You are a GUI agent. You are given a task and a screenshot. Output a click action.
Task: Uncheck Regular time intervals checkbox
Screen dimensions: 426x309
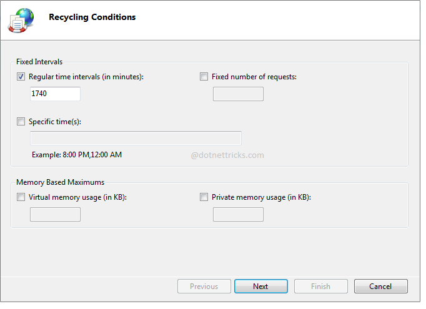[x=21, y=77]
